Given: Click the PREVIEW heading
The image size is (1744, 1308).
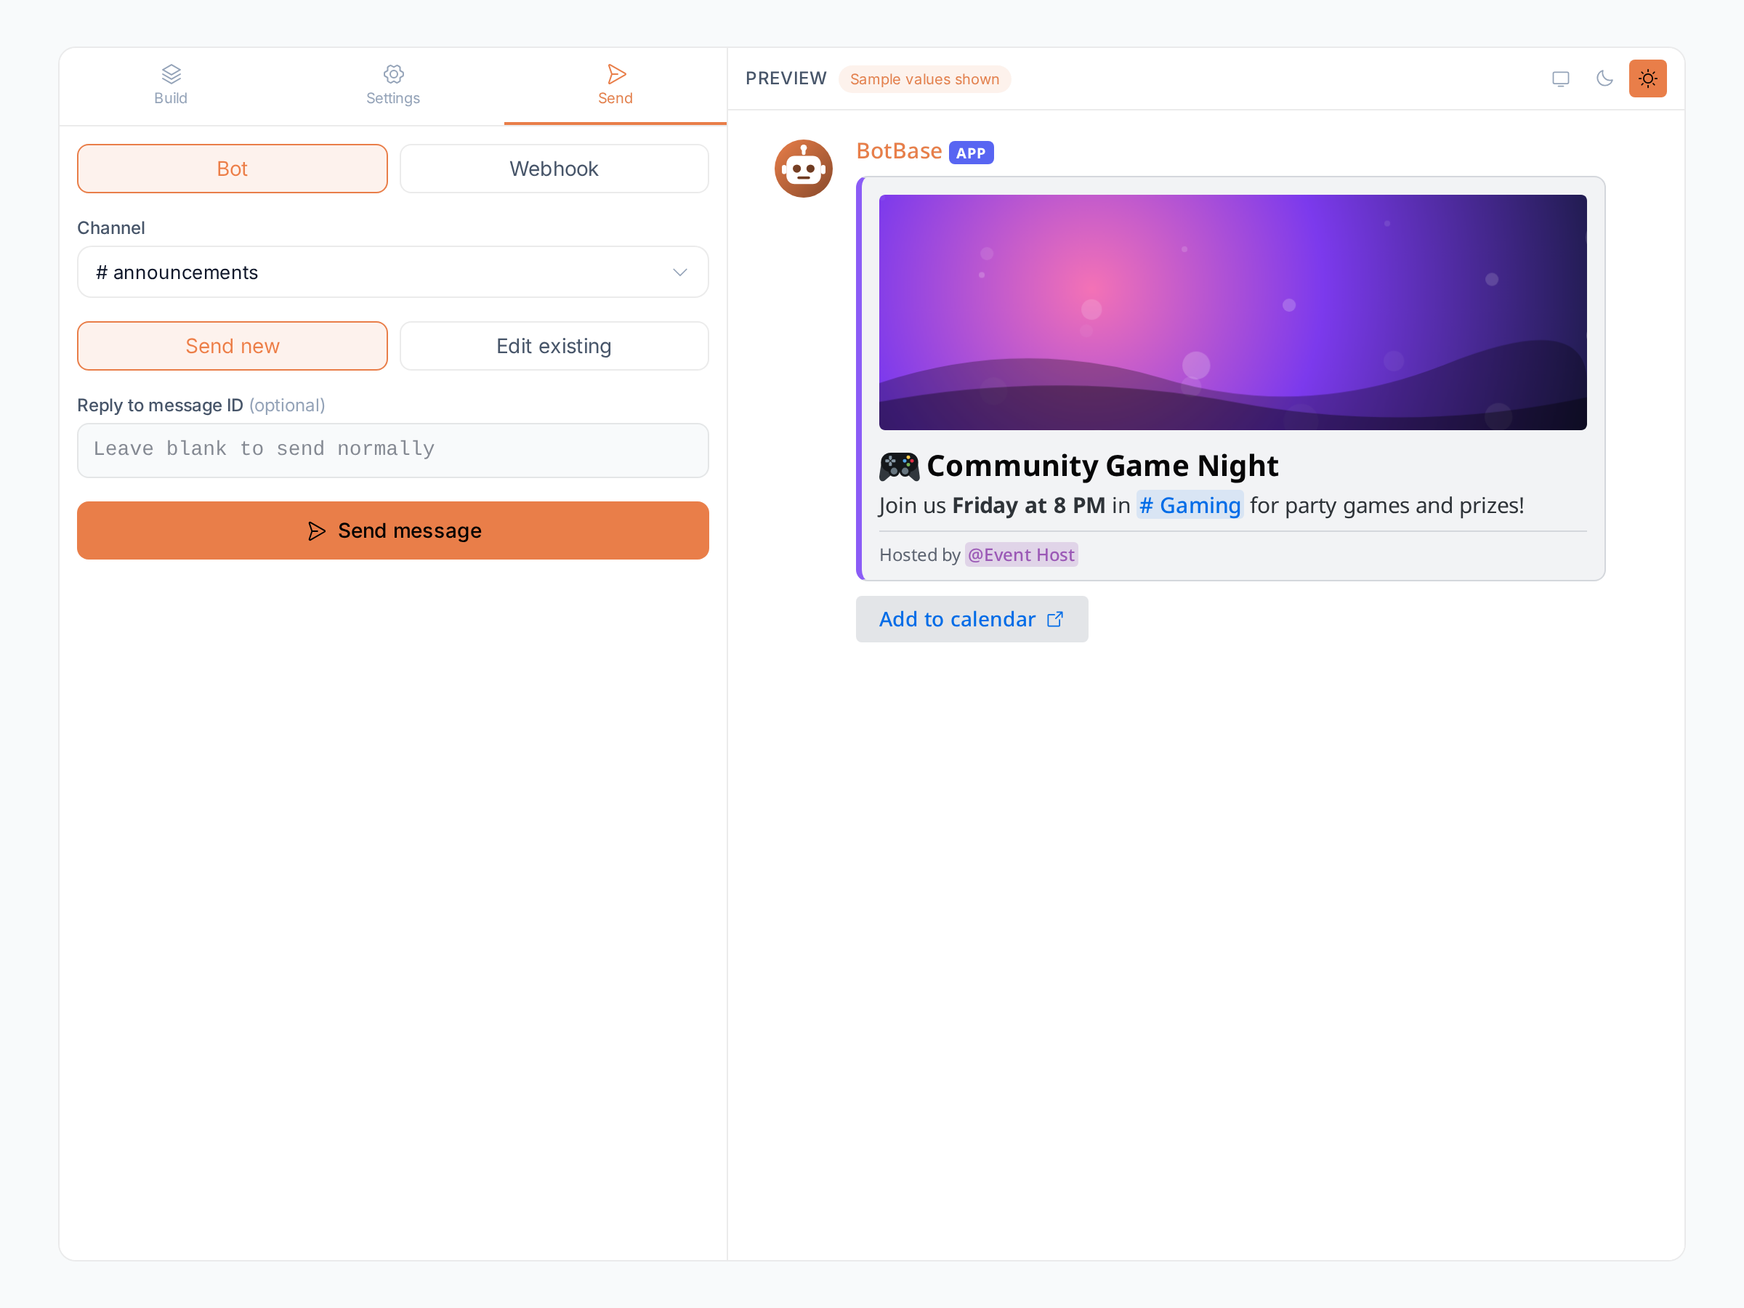Looking at the screenshot, I should click(x=786, y=78).
